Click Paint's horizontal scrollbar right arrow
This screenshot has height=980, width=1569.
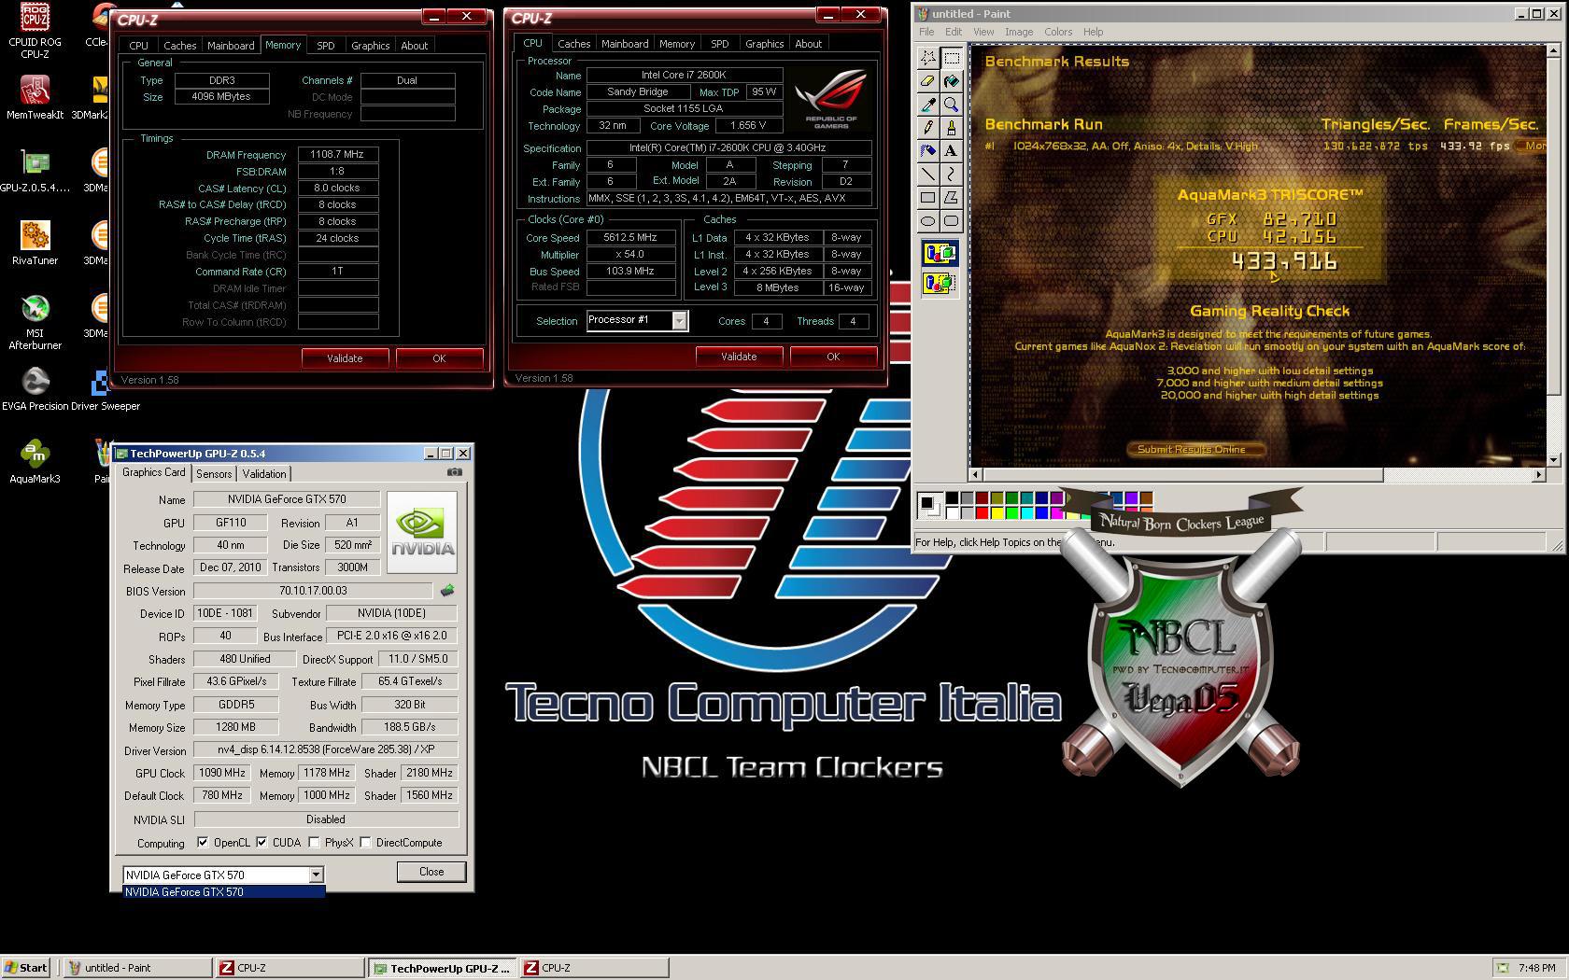click(1538, 475)
